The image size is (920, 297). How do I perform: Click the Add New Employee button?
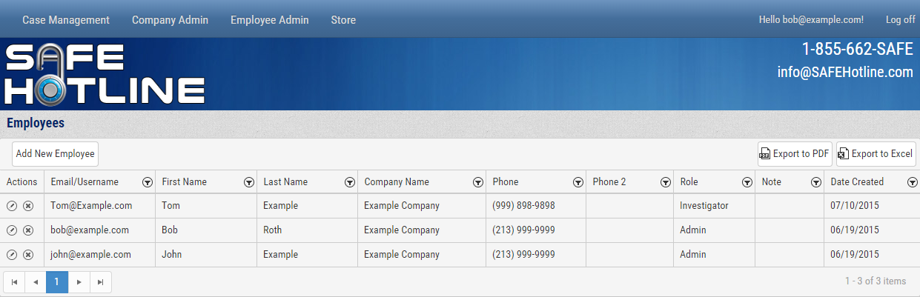[x=56, y=154]
